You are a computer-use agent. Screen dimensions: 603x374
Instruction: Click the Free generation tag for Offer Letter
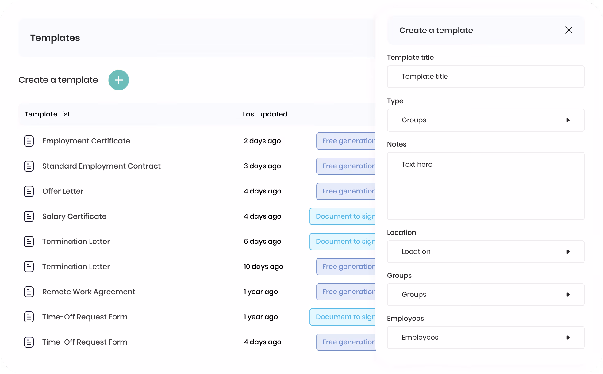(346, 191)
